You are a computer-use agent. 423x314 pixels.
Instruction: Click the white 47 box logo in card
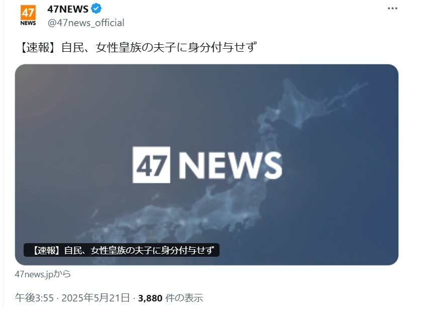coord(151,165)
